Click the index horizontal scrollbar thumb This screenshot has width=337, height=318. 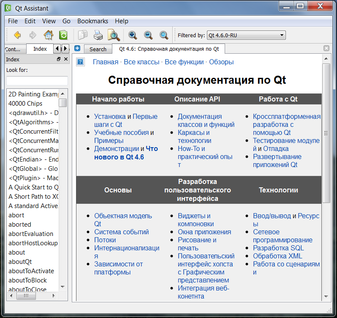point(26,296)
